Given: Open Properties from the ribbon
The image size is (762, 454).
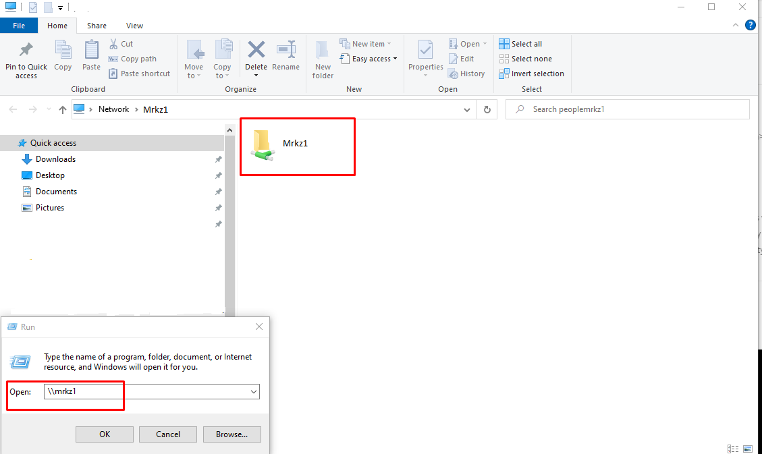Looking at the screenshot, I should 426,58.
